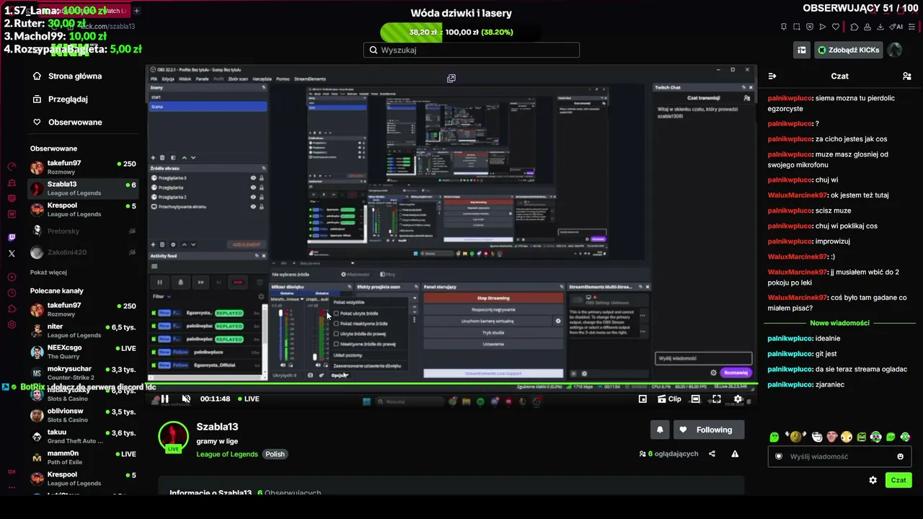Focus the Wyślij wiadomość chat input
This screenshot has width=923, height=519.
tap(839, 456)
